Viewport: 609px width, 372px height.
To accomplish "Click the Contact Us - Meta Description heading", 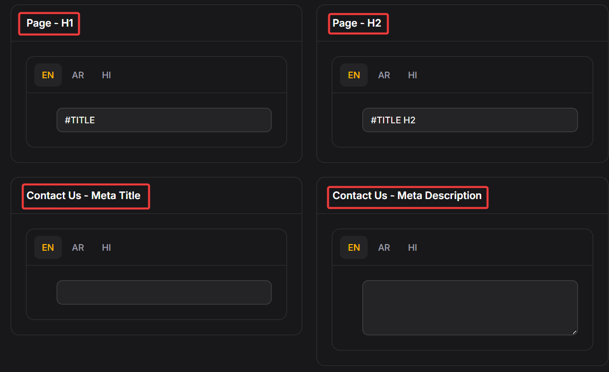I will pyautogui.click(x=407, y=195).
